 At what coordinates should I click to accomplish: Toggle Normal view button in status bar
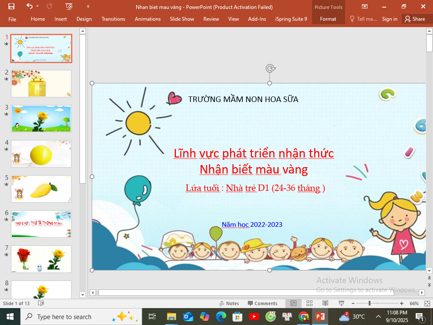(293, 303)
